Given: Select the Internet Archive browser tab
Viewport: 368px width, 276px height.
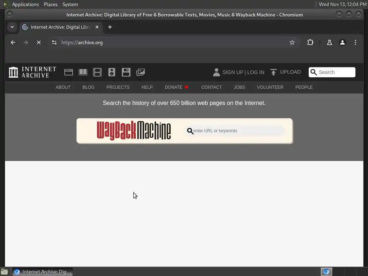Looking at the screenshot, I should 61,27.
